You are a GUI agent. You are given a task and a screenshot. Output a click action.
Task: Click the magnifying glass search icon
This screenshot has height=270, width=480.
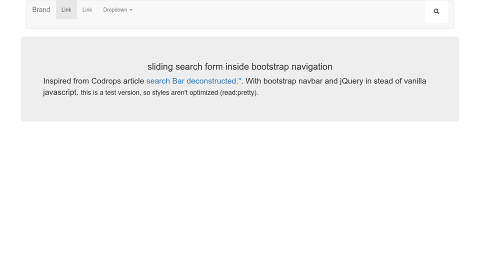(x=436, y=11)
